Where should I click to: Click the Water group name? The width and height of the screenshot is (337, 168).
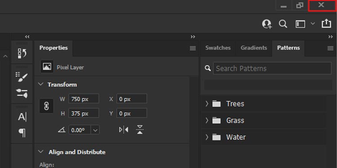pyautogui.click(x=236, y=137)
